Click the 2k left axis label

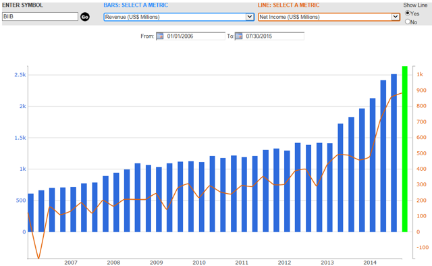click(x=22, y=107)
